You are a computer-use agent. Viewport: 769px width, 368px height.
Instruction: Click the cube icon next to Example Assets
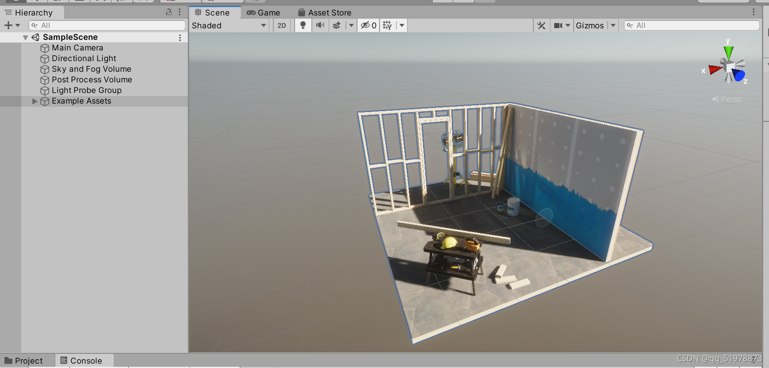point(45,101)
